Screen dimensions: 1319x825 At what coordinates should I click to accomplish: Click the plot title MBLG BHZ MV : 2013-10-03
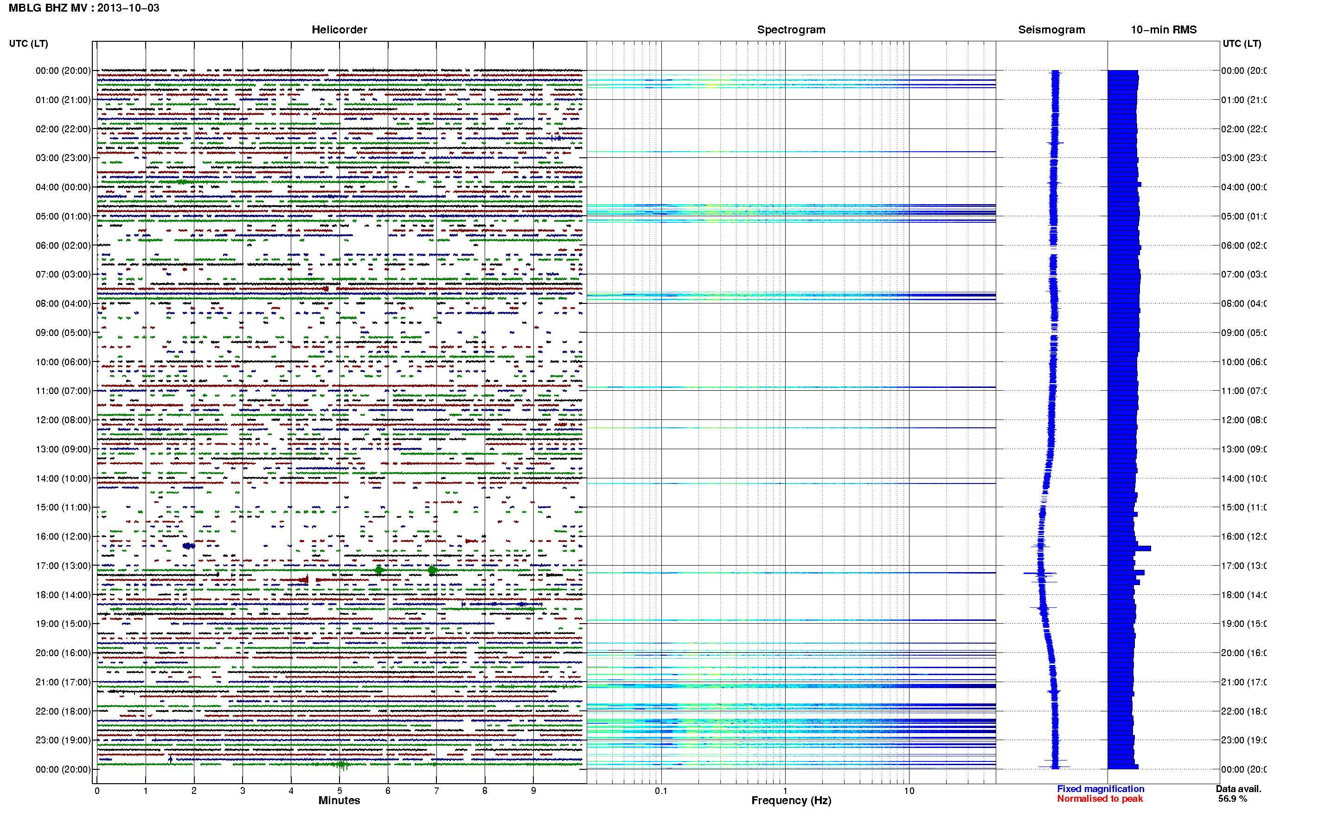(x=84, y=8)
